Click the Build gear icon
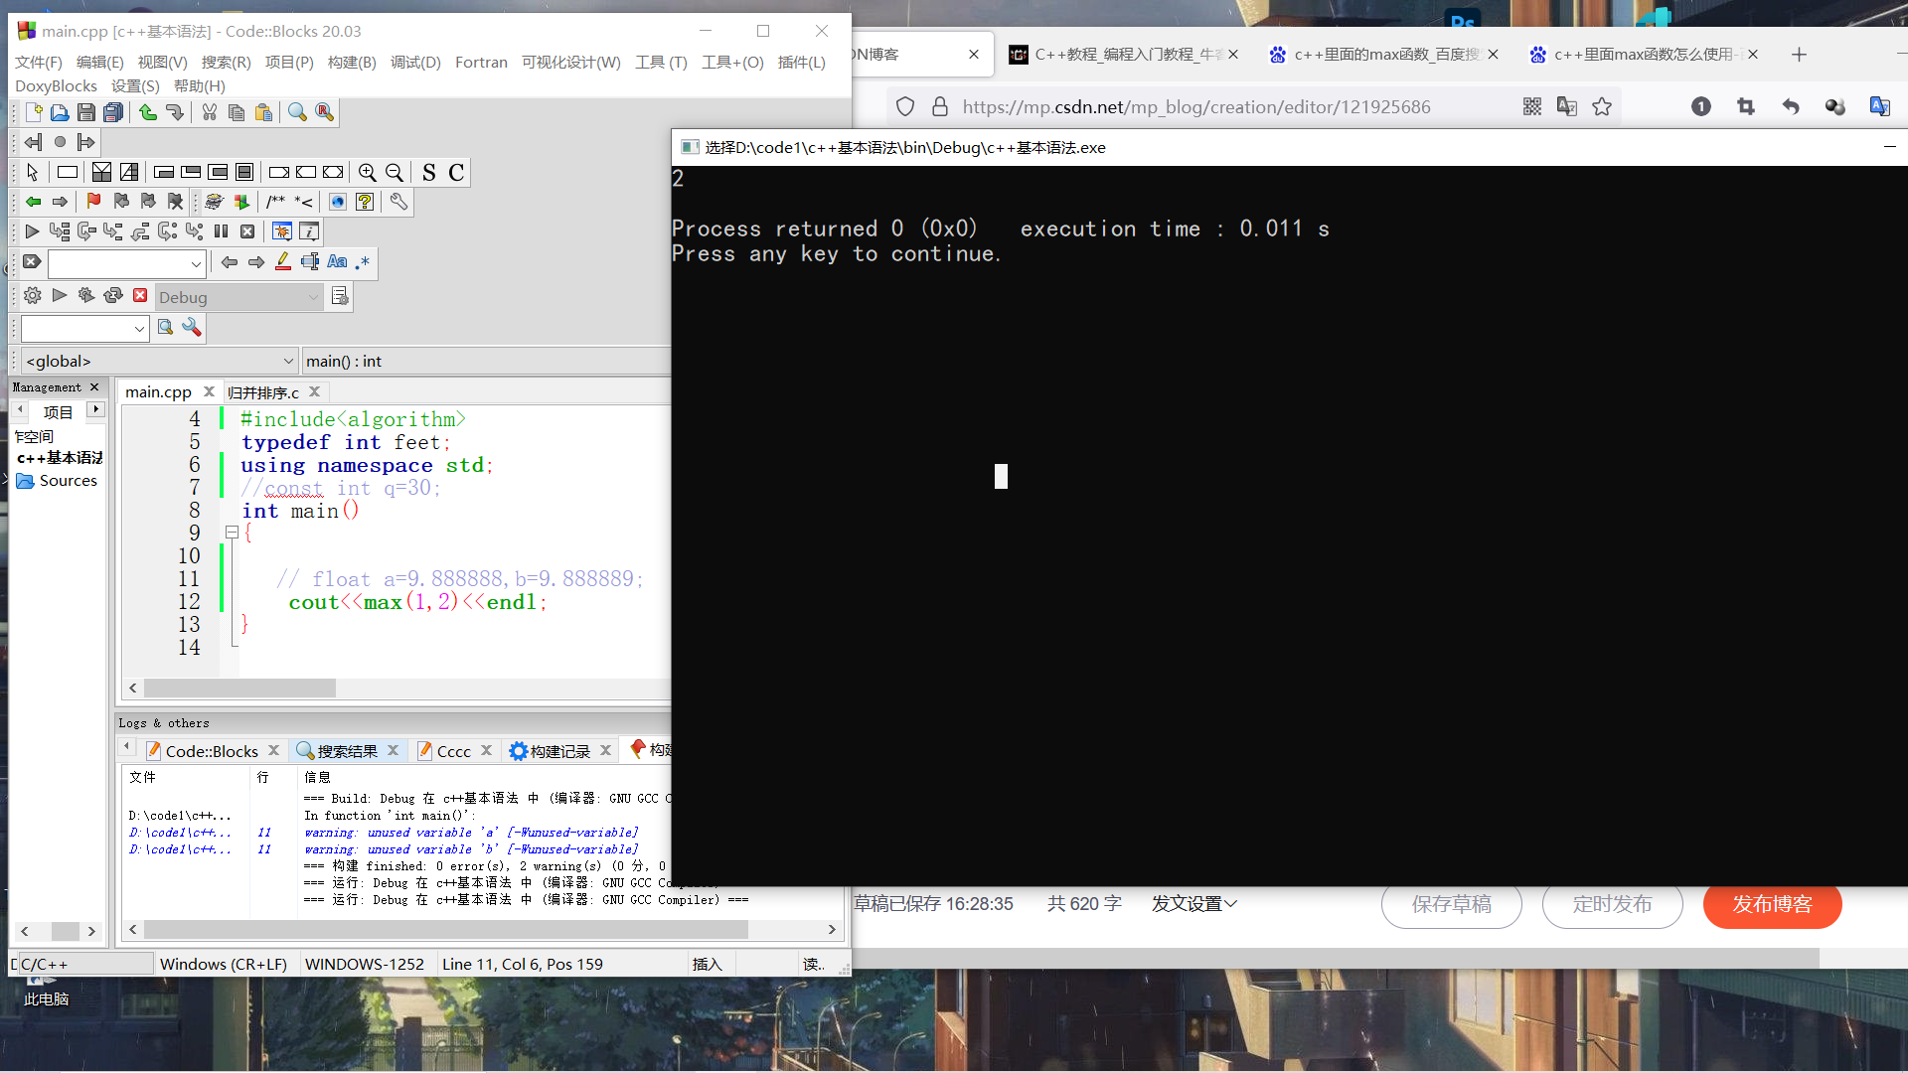Screen dimensions: 1908x1073 (32, 296)
